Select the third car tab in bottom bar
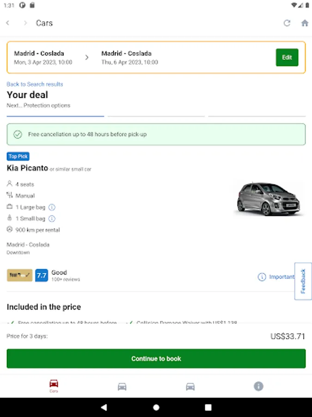Image resolution: width=312 pixels, height=417 pixels. pos(190,386)
